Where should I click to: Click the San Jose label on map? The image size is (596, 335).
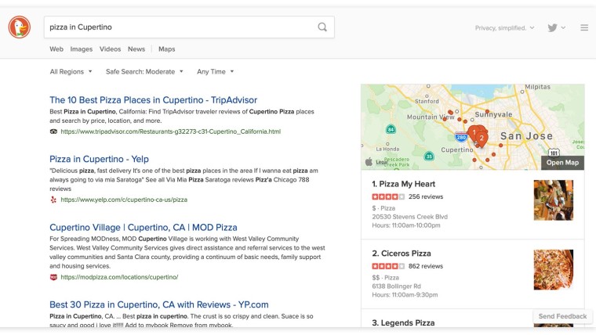[x=526, y=136]
